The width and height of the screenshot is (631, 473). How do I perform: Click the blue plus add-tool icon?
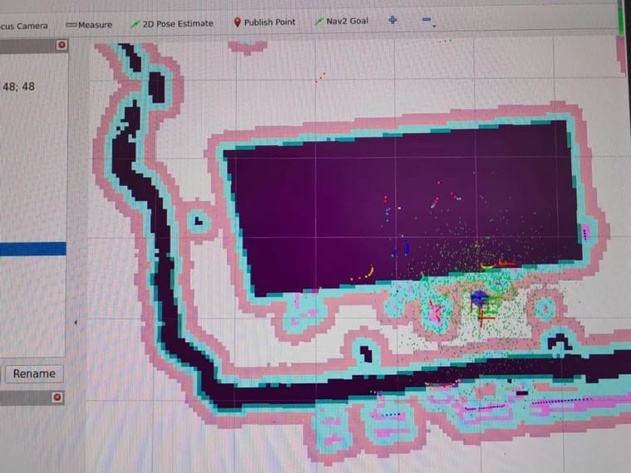tap(393, 20)
